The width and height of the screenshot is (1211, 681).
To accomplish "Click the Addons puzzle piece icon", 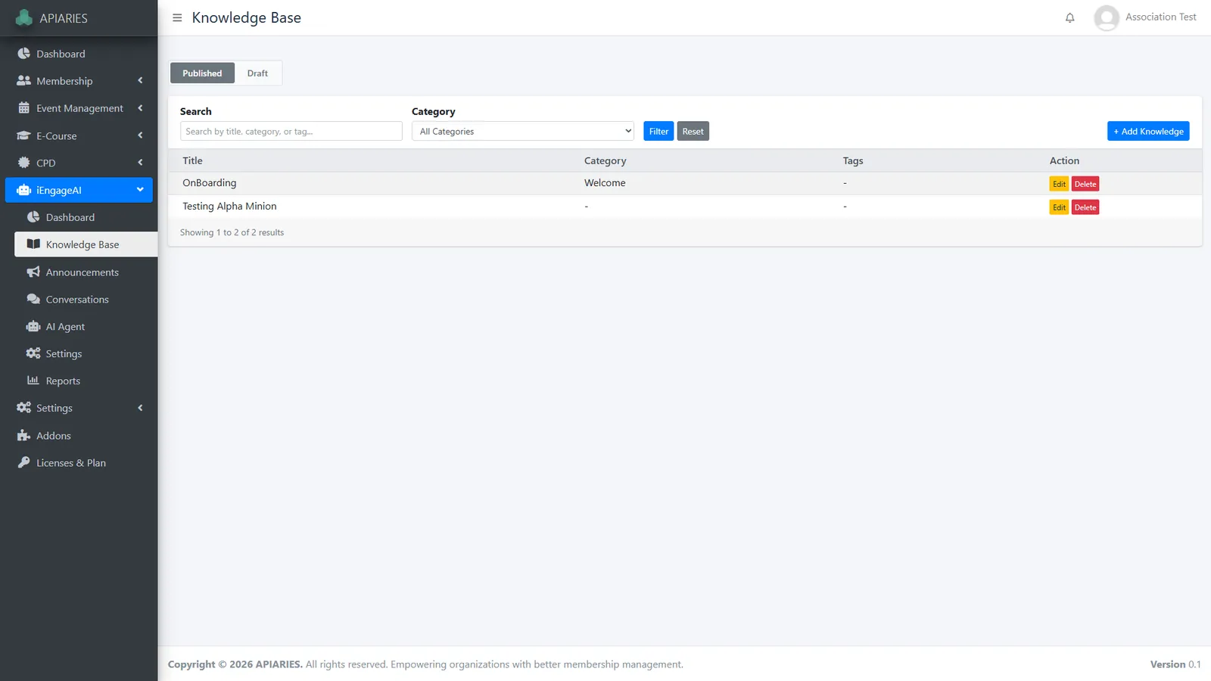I will (x=23, y=436).
